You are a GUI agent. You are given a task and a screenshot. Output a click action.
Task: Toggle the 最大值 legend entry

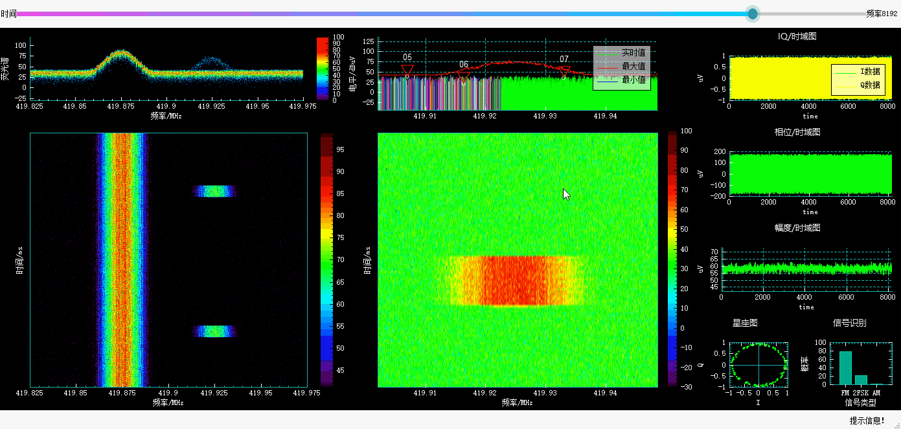(x=621, y=67)
